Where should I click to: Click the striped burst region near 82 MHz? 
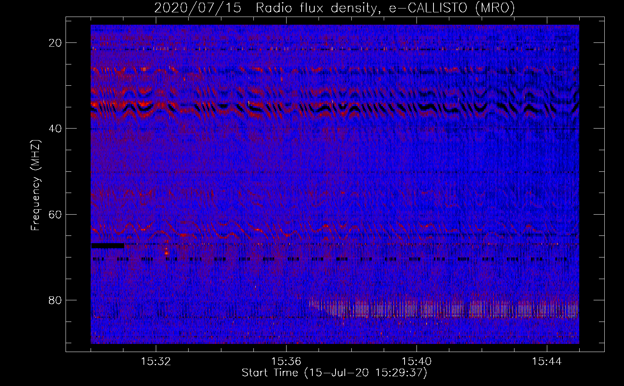coord(444,308)
